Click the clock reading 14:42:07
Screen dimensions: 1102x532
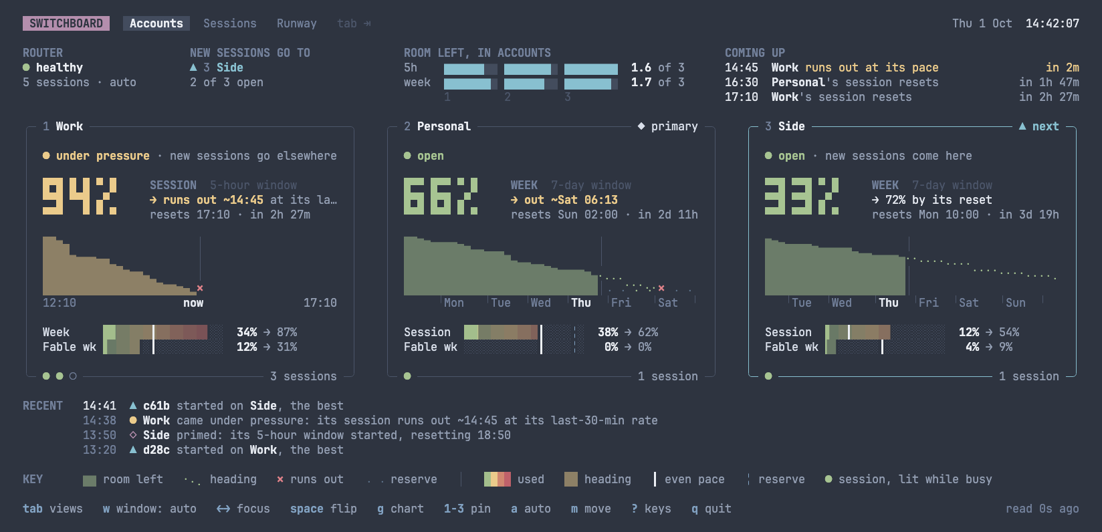pyautogui.click(x=1053, y=23)
